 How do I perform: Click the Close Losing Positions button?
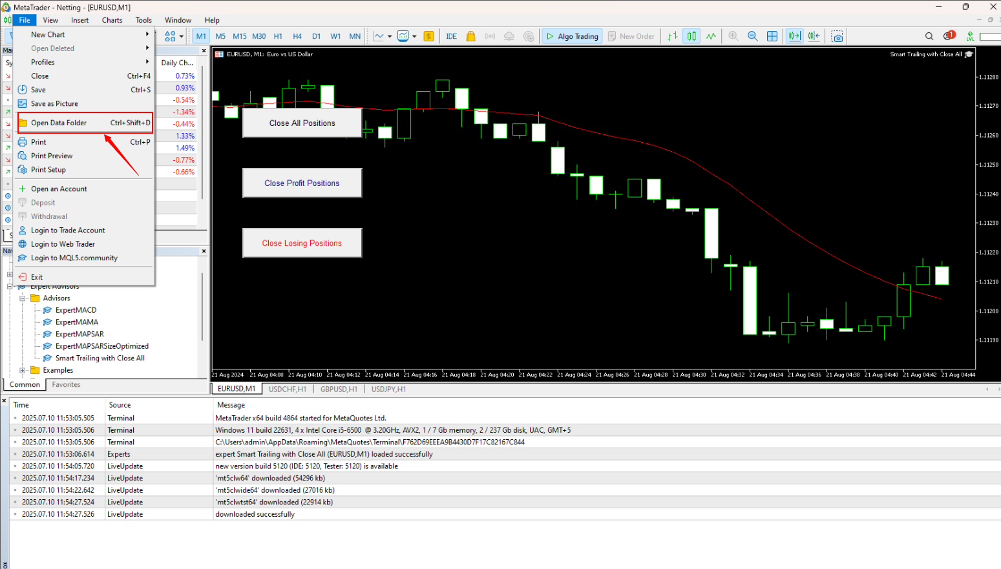click(302, 243)
